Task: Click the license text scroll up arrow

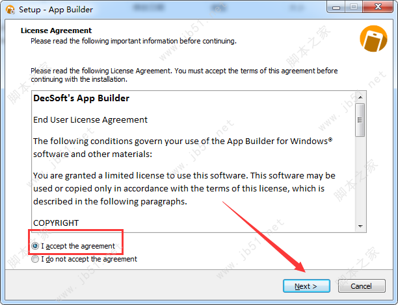Action: point(360,97)
